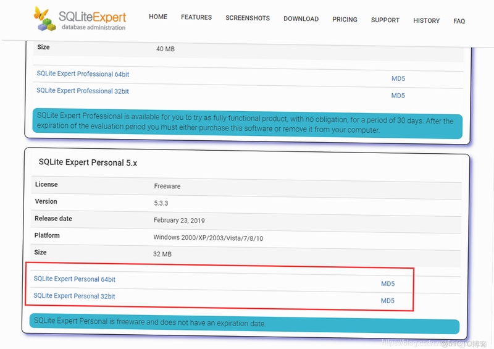Download SQLite Expert Professional 64bit
This screenshot has height=349, width=494.
pos(83,74)
